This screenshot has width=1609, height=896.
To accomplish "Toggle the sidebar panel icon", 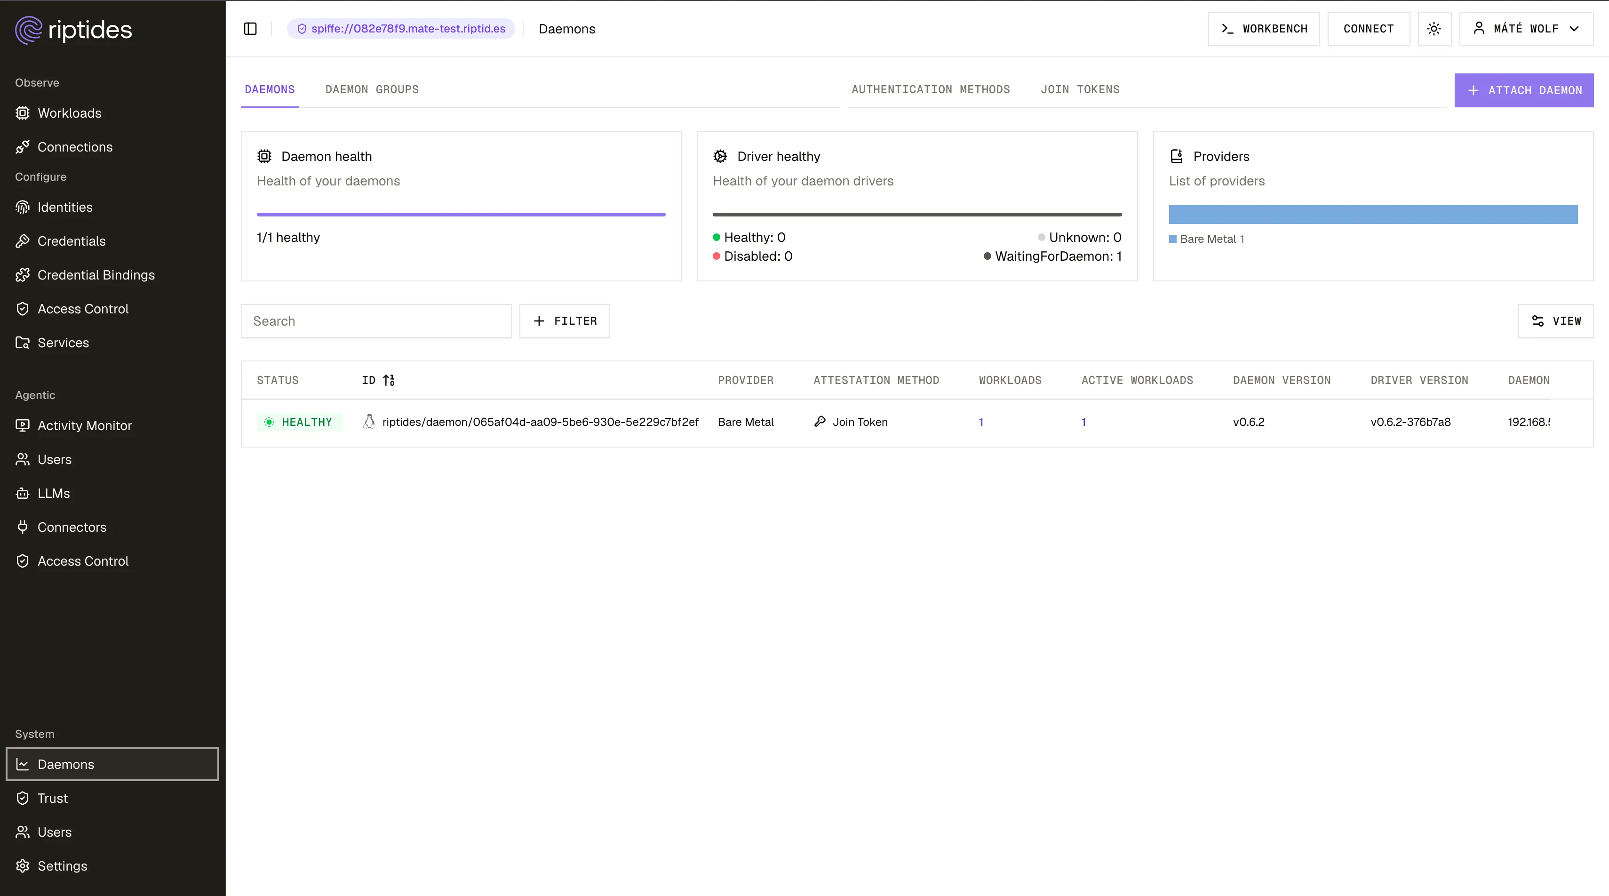I will [x=250, y=29].
